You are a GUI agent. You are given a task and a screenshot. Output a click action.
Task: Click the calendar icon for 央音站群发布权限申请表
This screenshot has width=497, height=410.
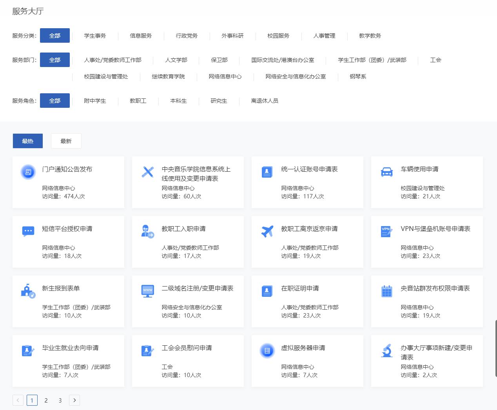386,291
